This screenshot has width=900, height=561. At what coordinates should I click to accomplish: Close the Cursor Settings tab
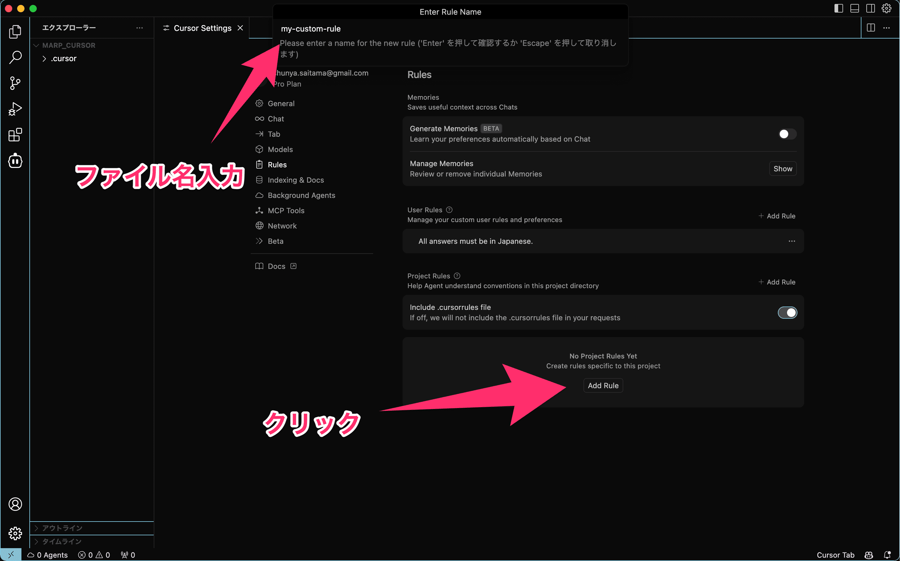tap(240, 28)
